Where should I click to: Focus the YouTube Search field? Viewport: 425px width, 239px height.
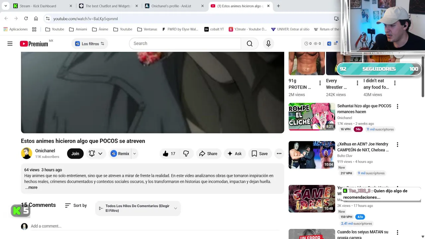coord(185,43)
